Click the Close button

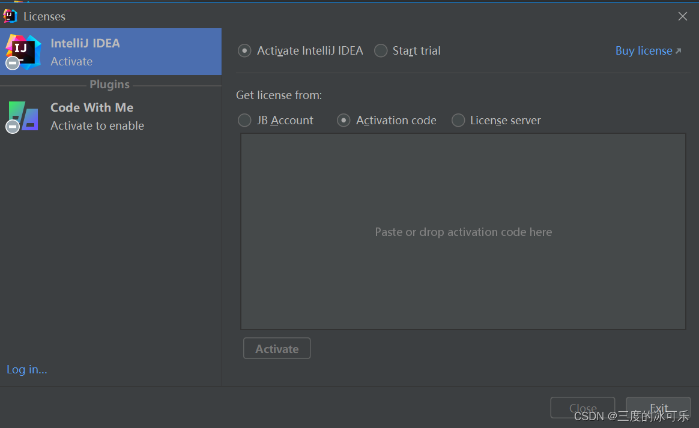tap(582, 408)
